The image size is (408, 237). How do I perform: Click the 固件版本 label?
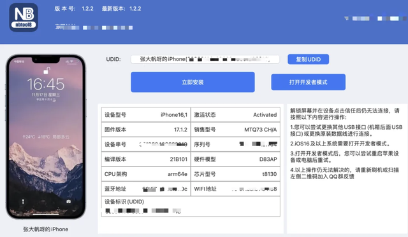pyautogui.click(x=115, y=130)
